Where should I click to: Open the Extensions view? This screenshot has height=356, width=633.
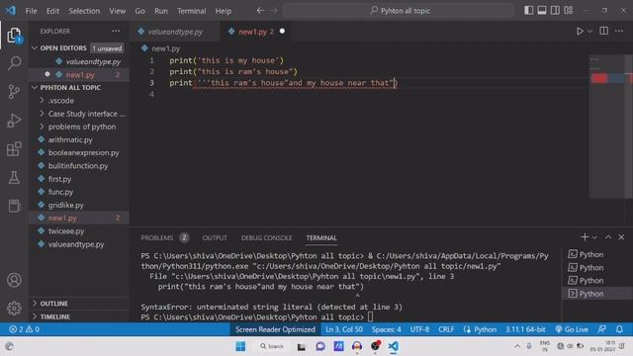tap(14, 149)
